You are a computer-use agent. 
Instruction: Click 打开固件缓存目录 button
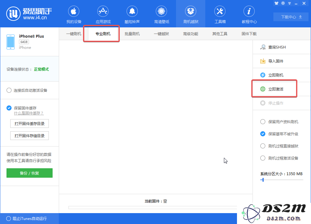[30, 124]
